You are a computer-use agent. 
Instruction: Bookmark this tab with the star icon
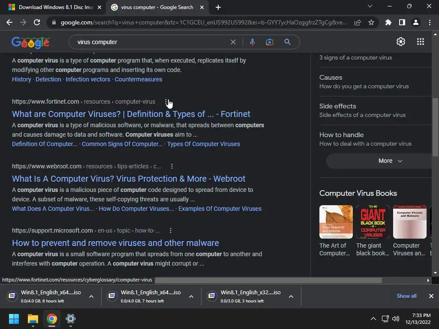371,22
